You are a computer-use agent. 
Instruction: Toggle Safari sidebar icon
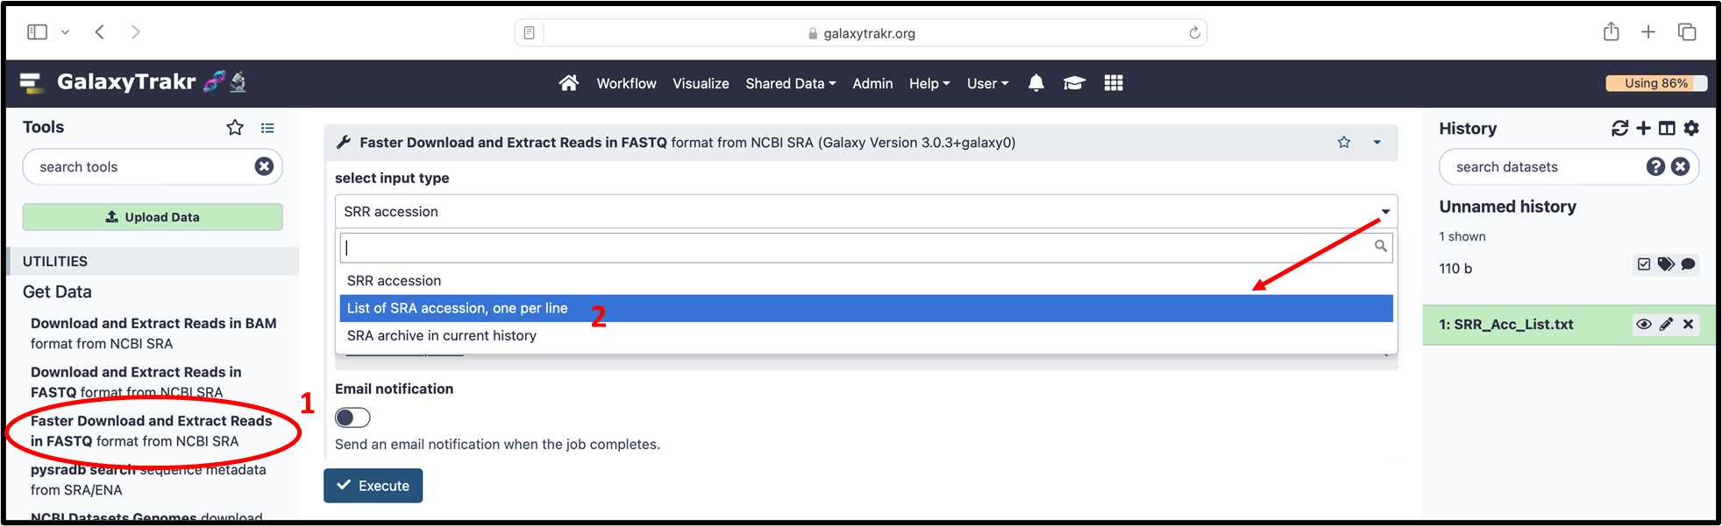(37, 32)
